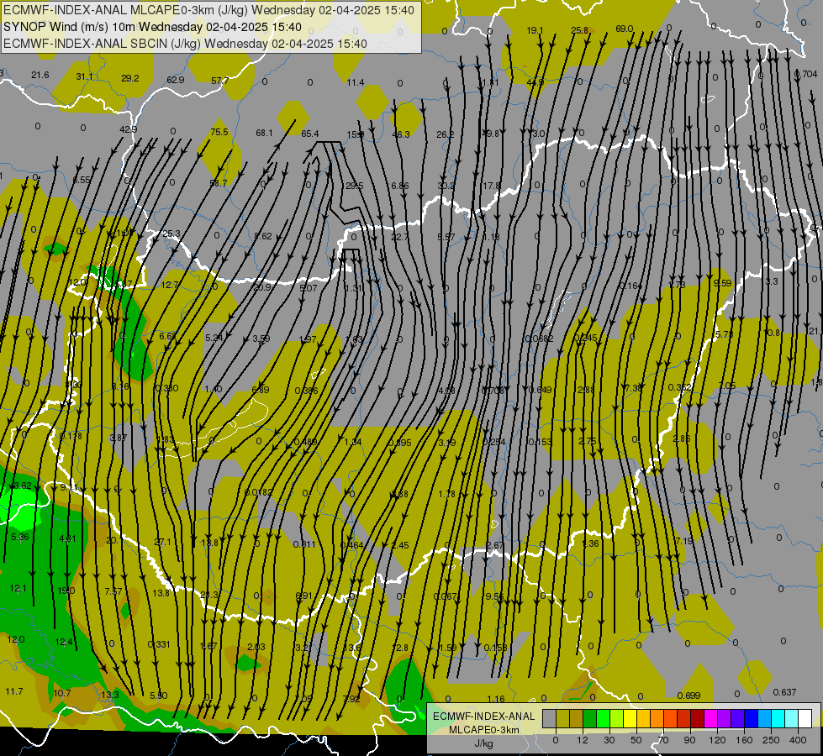
Task: Click the map value '42.9'
Action: 128,129
